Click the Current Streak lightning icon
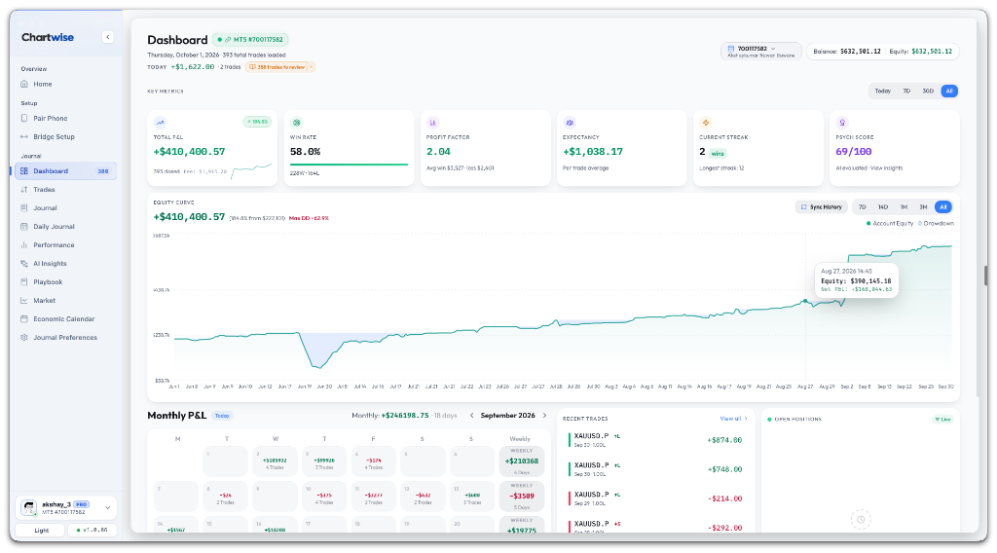The width and height of the screenshot is (997, 553). 706,123
